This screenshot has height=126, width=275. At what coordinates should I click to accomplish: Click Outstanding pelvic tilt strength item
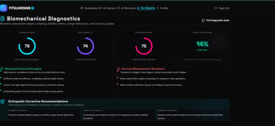tap(33, 92)
